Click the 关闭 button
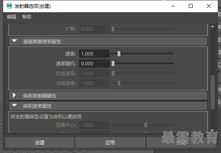The height and width of the screenshot is (153, 221). click(x=181, y=142)
